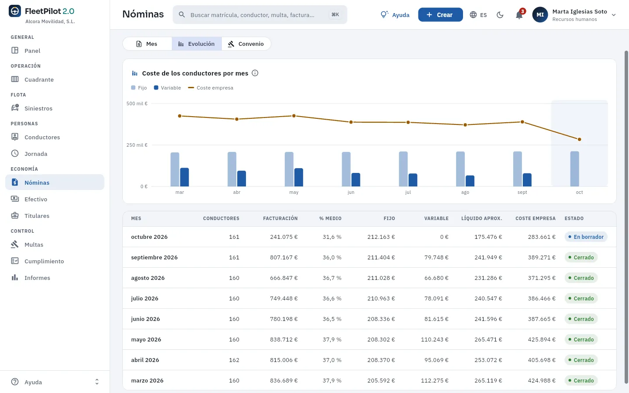
Task: Open Siniestros section
Action: tap(55, 108)
